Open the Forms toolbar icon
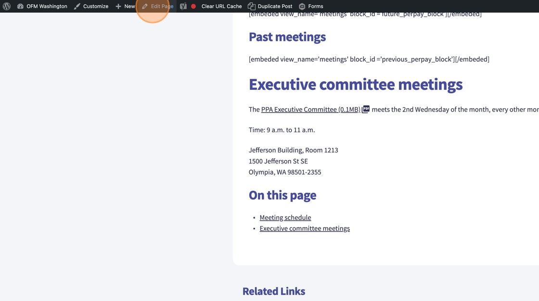 tap(302, 6)
